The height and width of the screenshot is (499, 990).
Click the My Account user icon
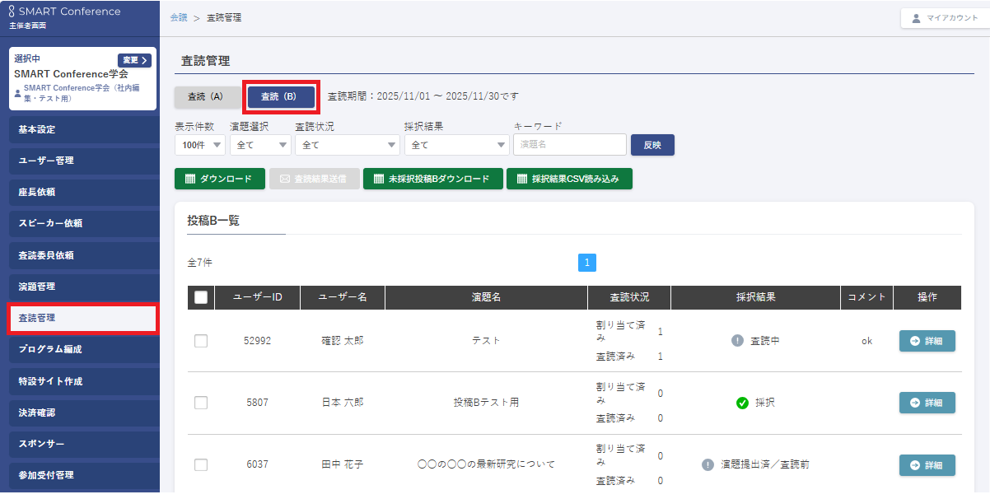click(916, 18)
